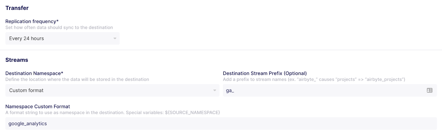Click the divider between Transfer and Streams
Image resolution: width=442 pixels, height=133 pixels.
(221, 50)
